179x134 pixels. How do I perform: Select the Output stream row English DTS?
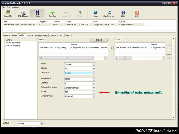[x=140, y=47]
